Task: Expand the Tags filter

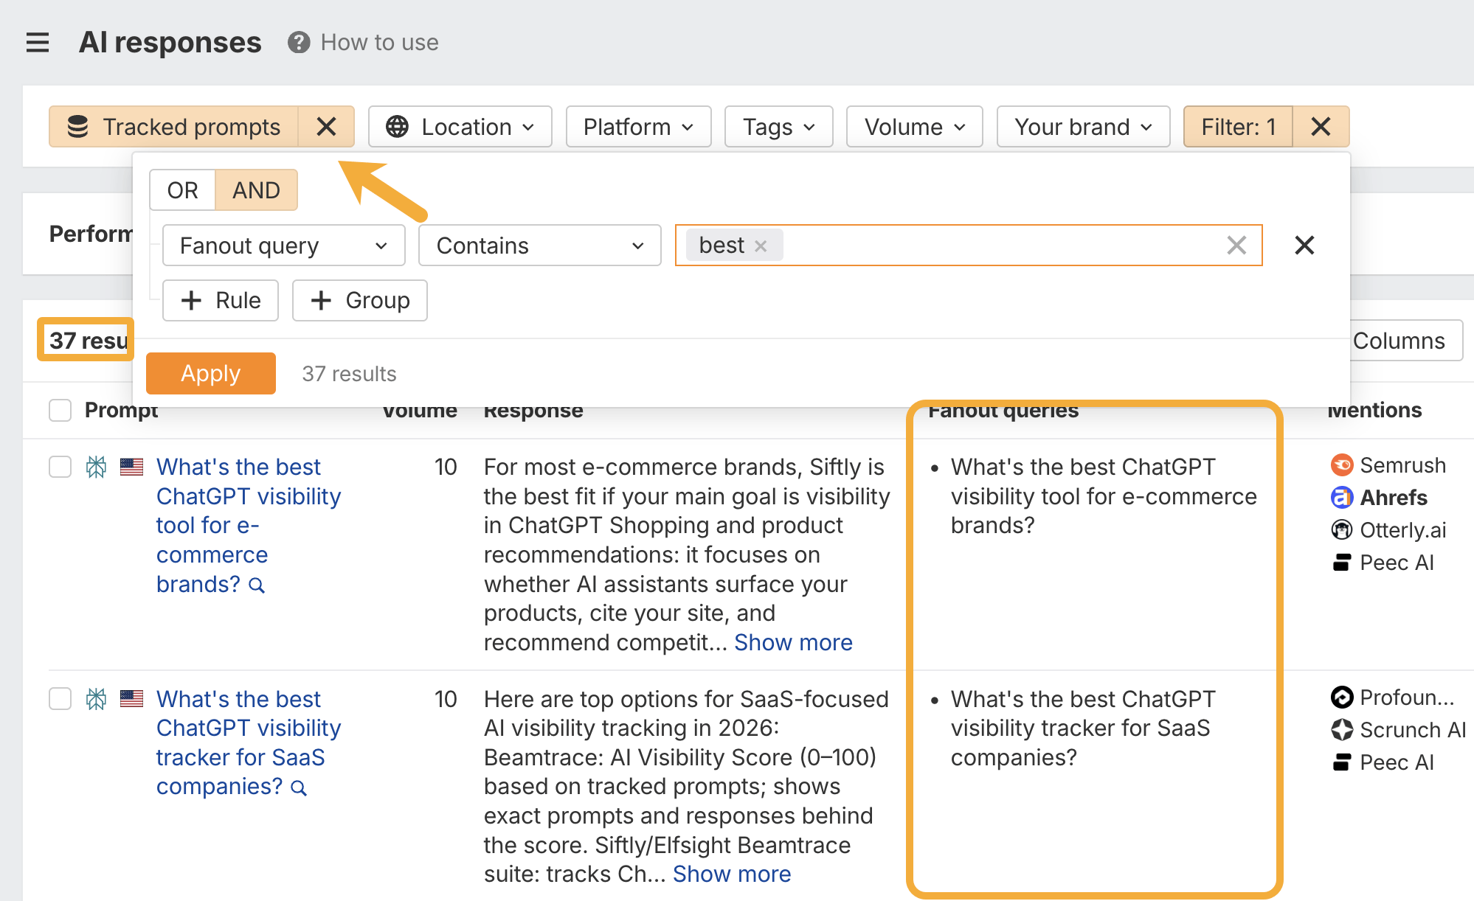Action: click(778, 127)
